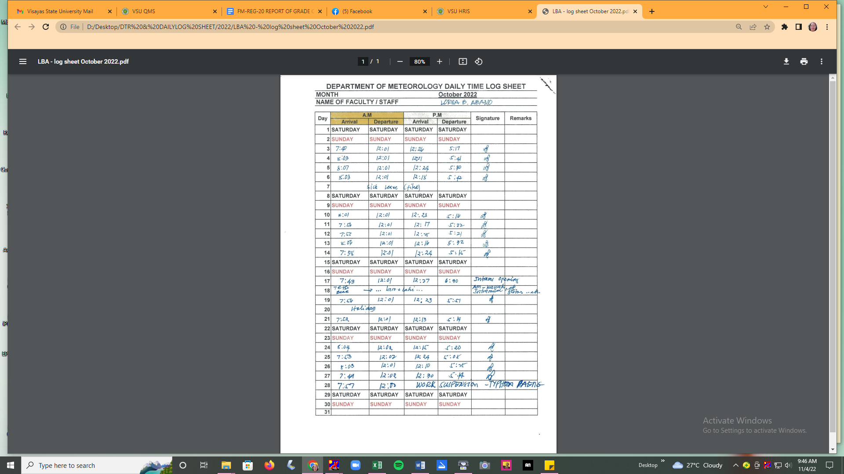Image resolution: width=844 pixels, height=474 pixels.
Task: Open the PDF sidebar menu icon
Action: click(x=23, y=61)
